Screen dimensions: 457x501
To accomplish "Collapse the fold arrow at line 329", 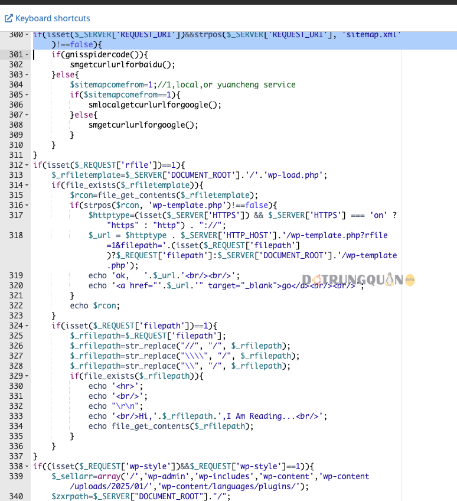I will click(27, 376).
